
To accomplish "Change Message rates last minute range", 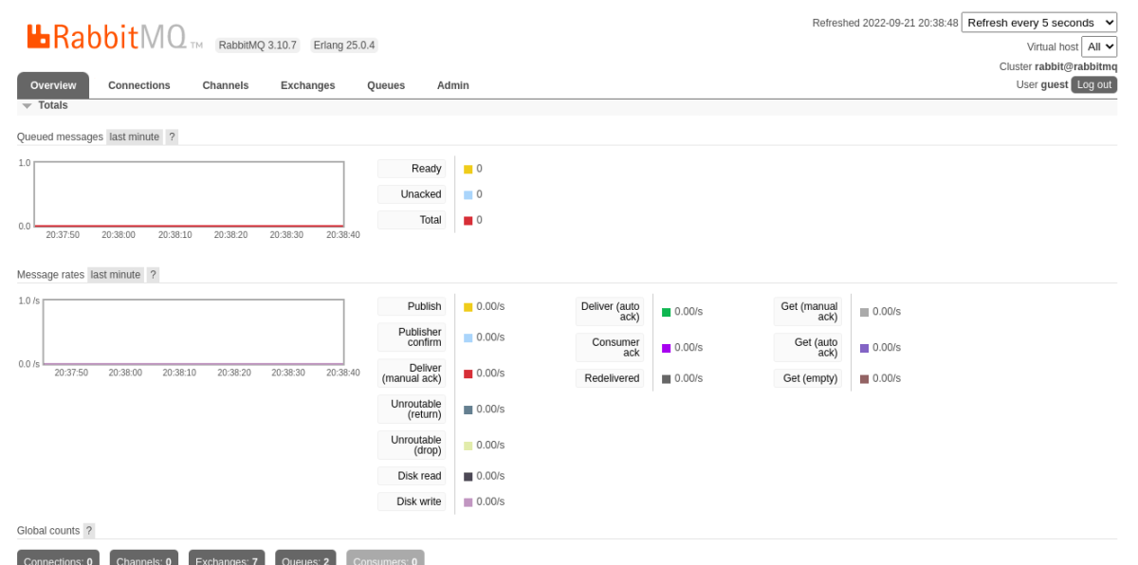I will click(116, 275).
